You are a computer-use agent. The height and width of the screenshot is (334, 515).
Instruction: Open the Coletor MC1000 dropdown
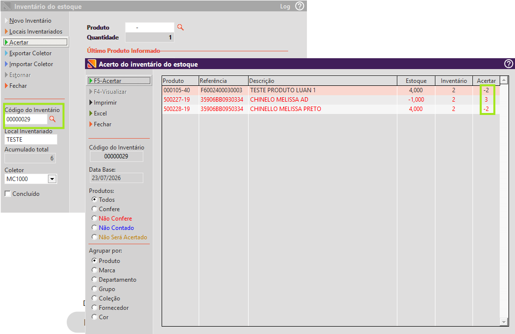tap(52, 179)
